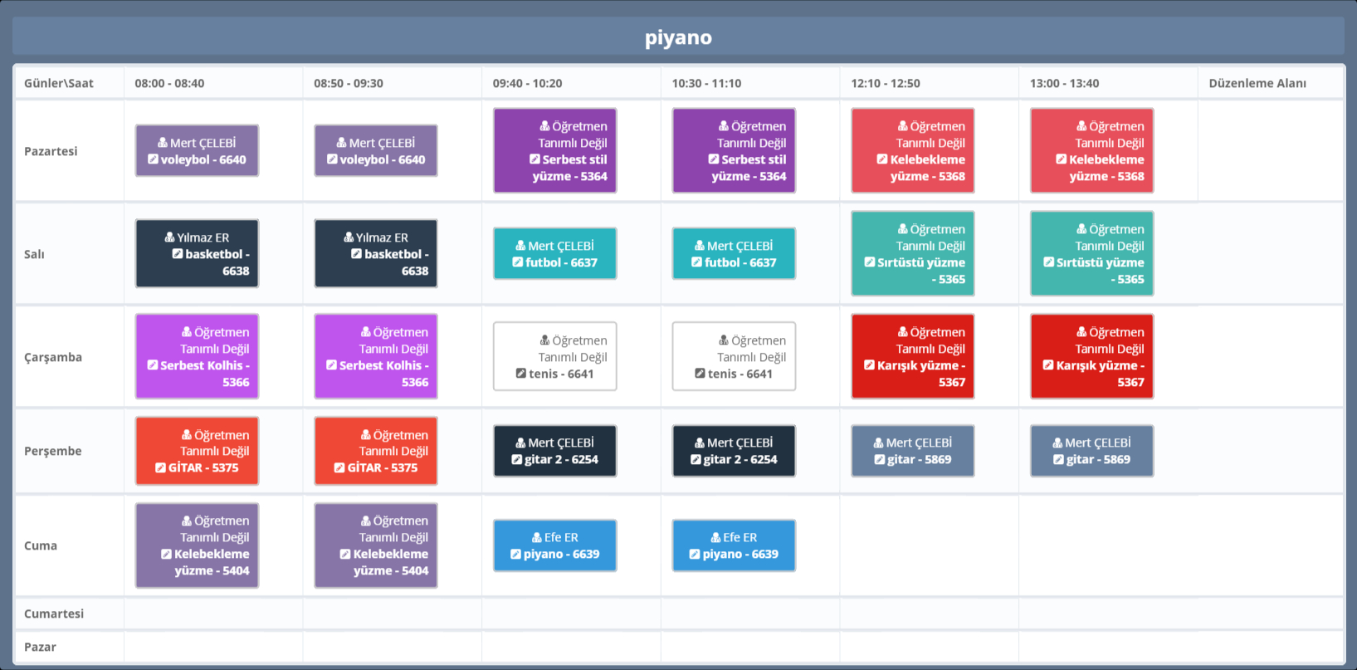Image resolution: width=1357 pixels, height=670 pixels.
Task: Click the empty Friday 12:10 schedule cell
Action: click(x=929, y=545)
